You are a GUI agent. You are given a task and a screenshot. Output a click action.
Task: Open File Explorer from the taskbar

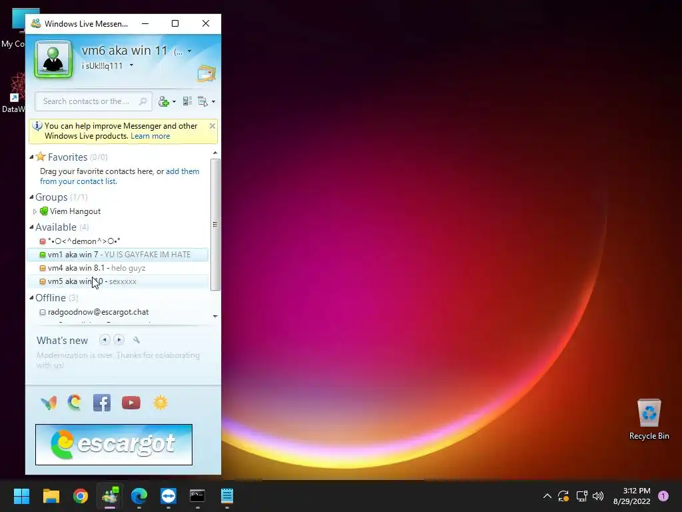coord(51,496)
